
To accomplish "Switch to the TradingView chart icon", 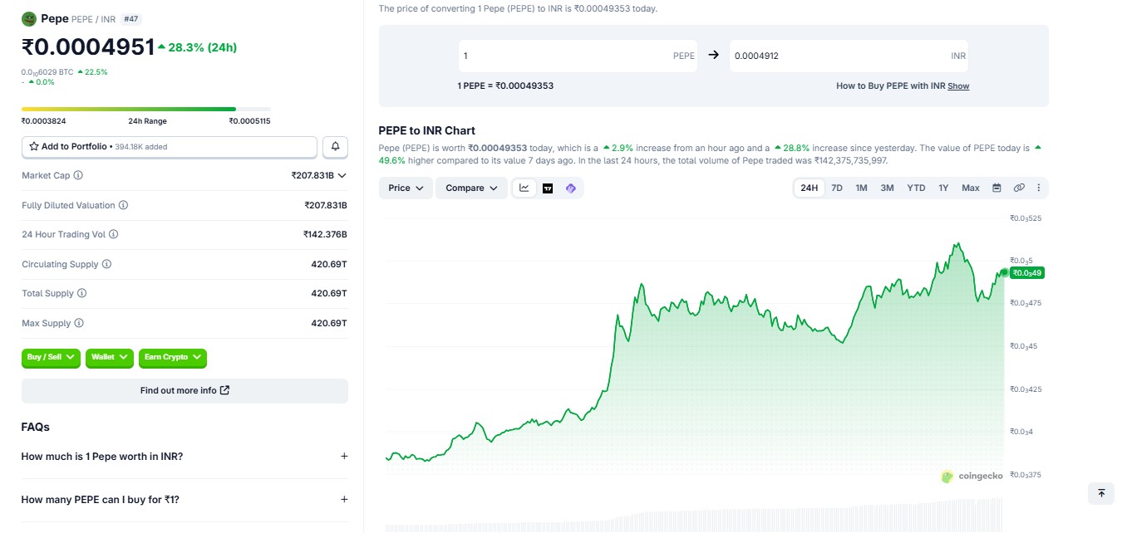I will (x=548, y=188).
